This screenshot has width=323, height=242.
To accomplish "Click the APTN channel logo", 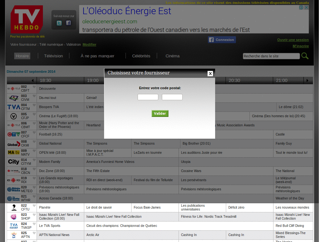I will tap(14, 235).
